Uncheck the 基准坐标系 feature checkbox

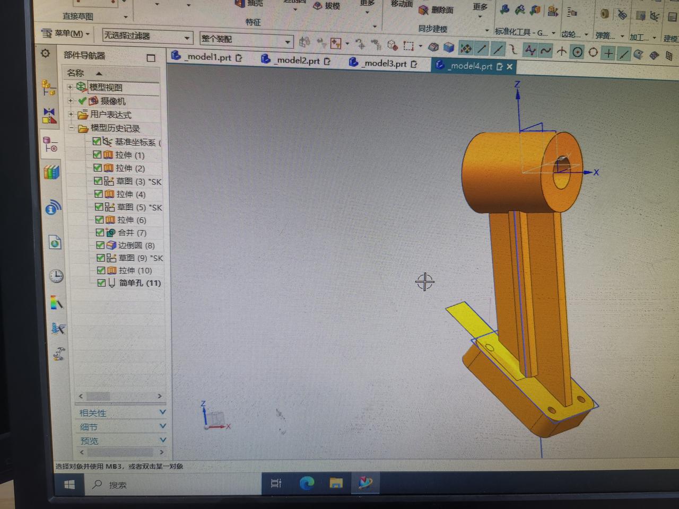[x=97, y=142]
